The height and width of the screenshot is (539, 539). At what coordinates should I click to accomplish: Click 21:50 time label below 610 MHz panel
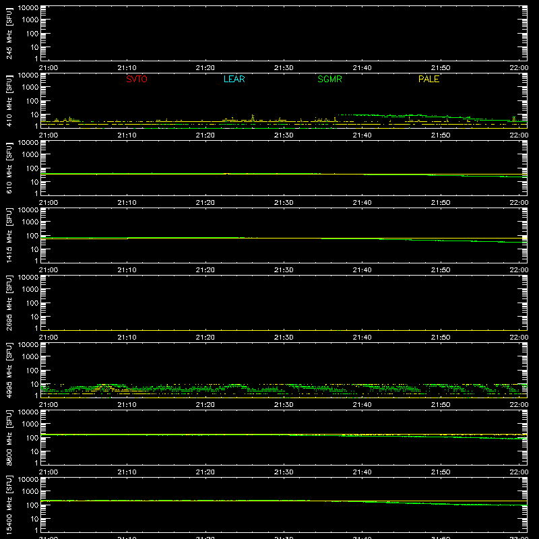(x=441, y=203)
